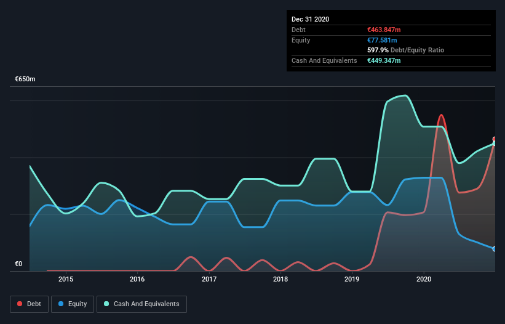Select the 2016 x-axis label

point(137,279)
